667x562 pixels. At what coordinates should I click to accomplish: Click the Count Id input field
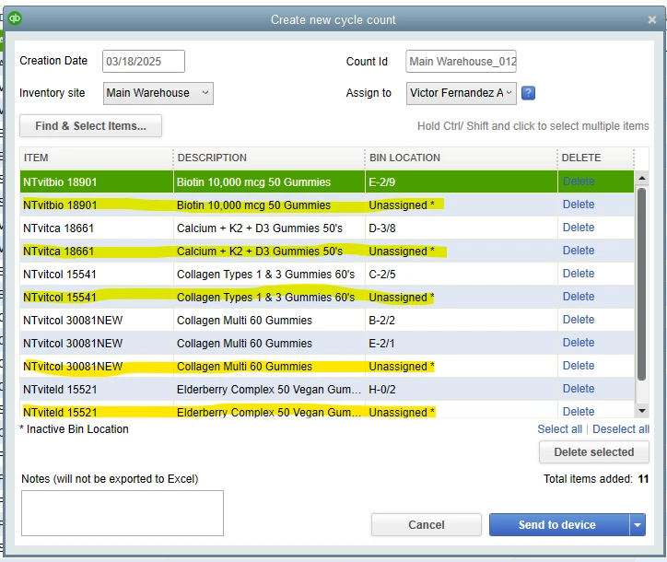tap(462, 61)
